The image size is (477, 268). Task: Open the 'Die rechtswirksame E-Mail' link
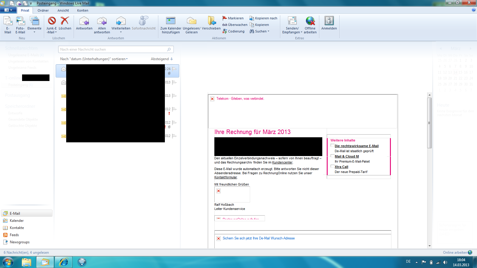point(357,146)
